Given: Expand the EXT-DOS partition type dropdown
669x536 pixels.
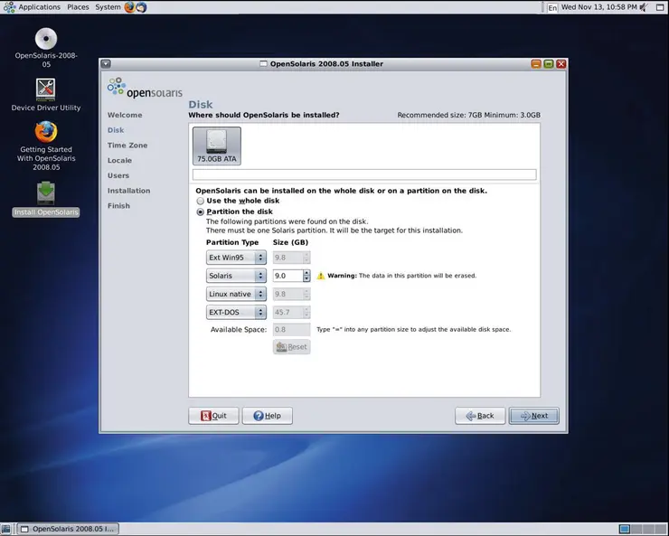Looking at the screenshot, I should [x=236, y=312].
